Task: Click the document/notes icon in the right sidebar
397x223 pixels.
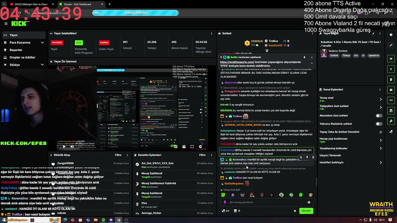Action: 391,80
